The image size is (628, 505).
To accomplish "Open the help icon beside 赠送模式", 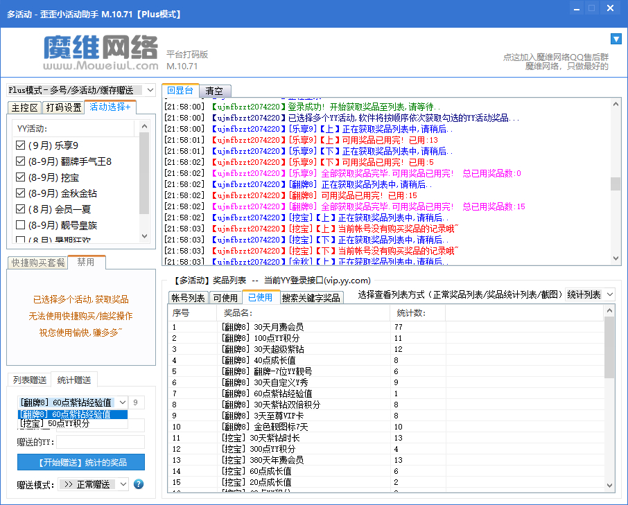I will pos(139,484).
